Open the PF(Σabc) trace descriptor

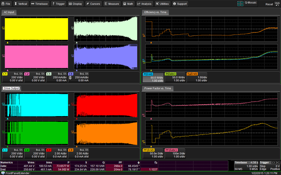(x=175, y=153)
